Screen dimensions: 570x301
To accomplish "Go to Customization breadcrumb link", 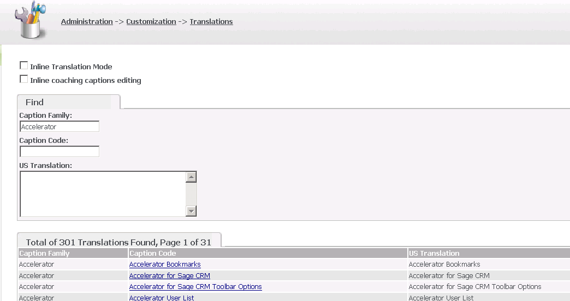I will tap(151, 21).
